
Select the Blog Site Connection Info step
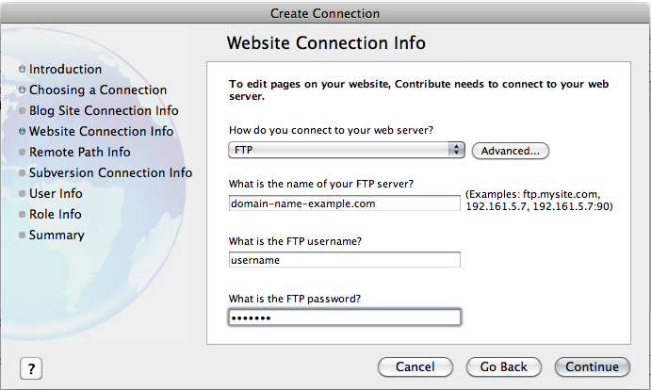pyautogui.click(x=104, y=110)
